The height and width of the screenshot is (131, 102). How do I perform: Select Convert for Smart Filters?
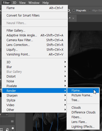pyautogui.click(x=35, y=16)
